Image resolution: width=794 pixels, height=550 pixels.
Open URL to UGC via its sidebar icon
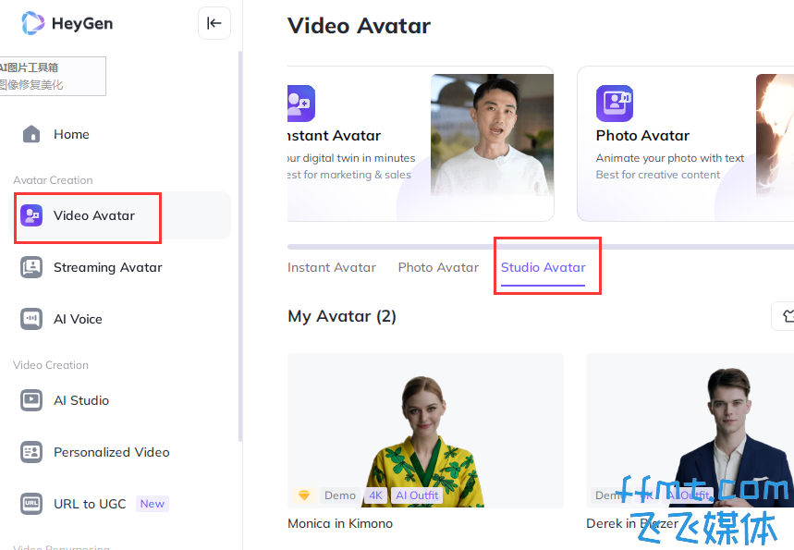[x=31, y=504]
